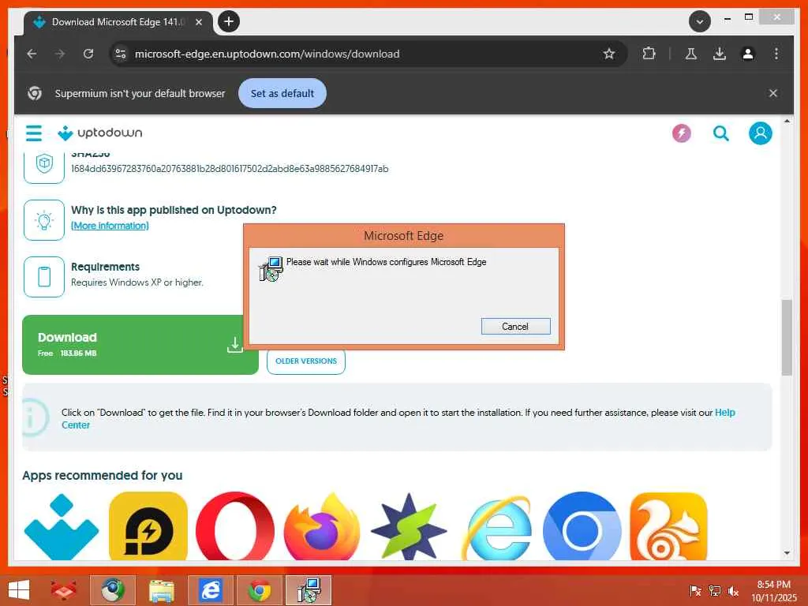Open the browser three-dot menu
808x606 pixels.
776,54
